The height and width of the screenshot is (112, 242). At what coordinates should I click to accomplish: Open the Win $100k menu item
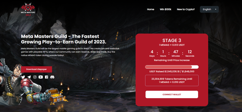click(165, 9)
